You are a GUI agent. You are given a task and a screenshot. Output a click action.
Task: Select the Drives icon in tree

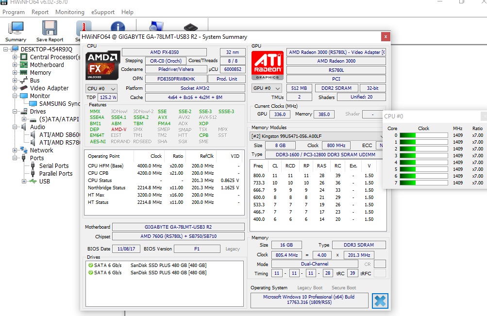[24, 112]
